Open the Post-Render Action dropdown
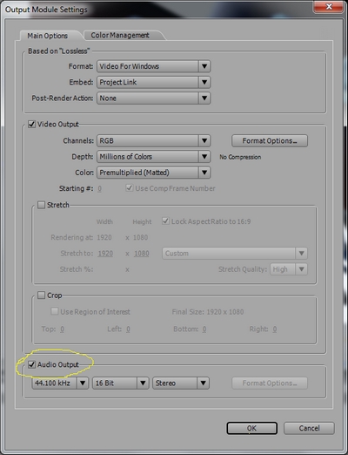The width and height of the screenshot is (348, 455). (153, 98)
